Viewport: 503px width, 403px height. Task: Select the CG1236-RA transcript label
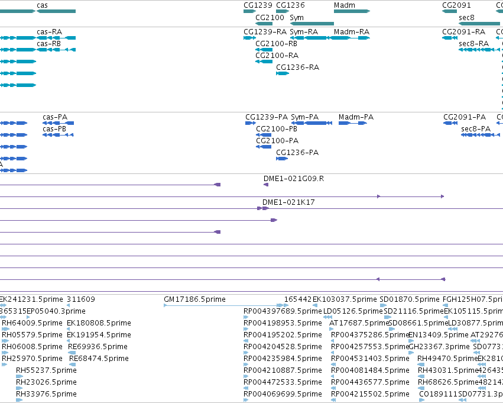pos(298,67)
